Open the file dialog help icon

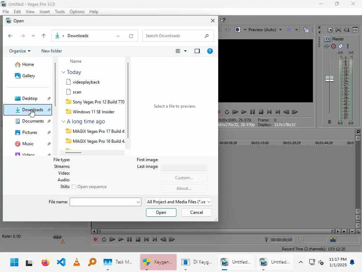click(210, 51)
